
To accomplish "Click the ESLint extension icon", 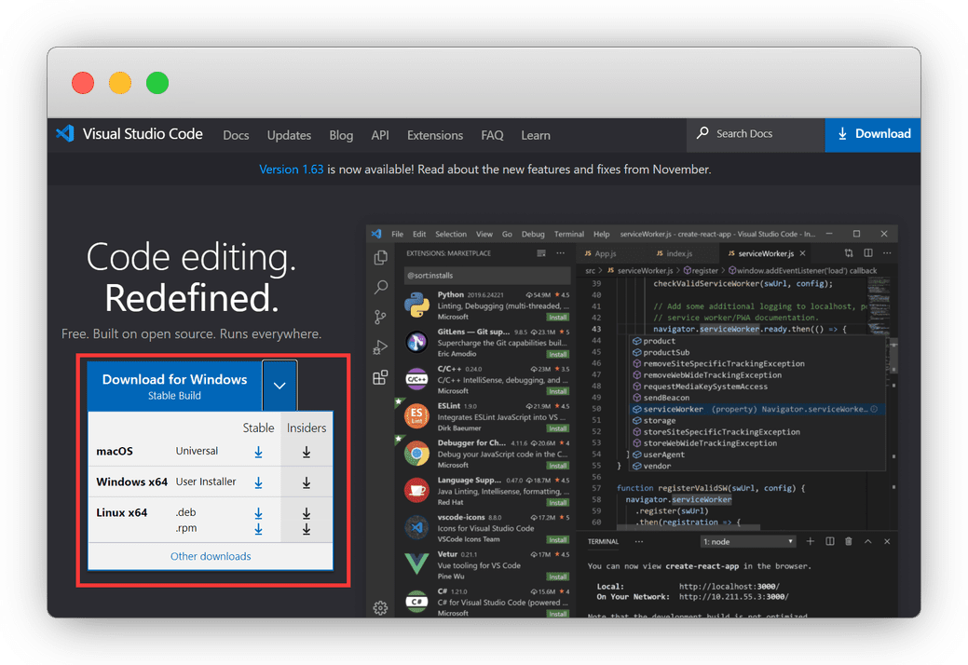I will coord(417,415).
